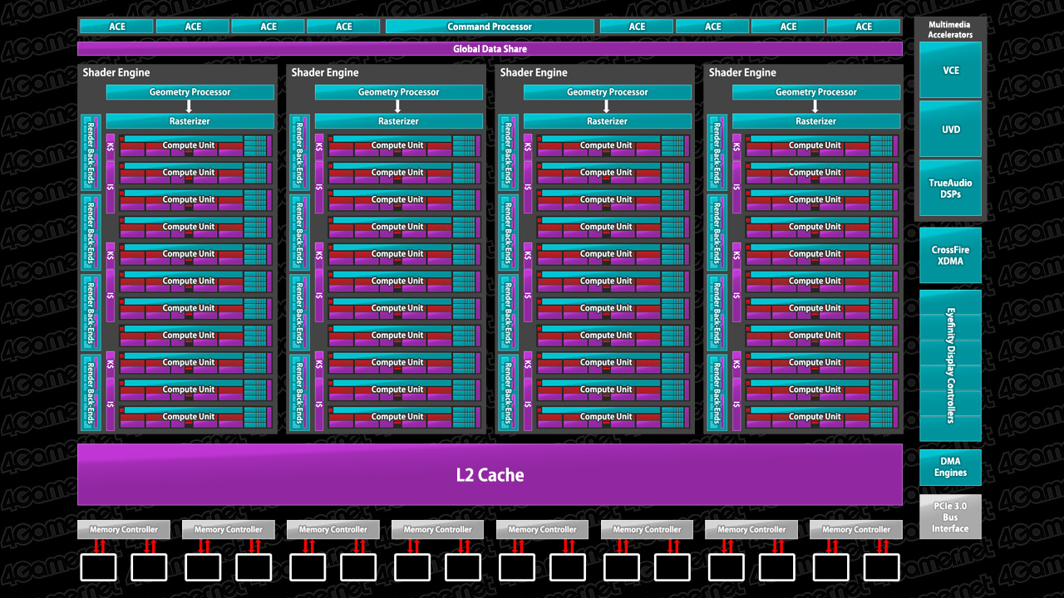Click the leftmost Memory Controller

coord(123,529)
